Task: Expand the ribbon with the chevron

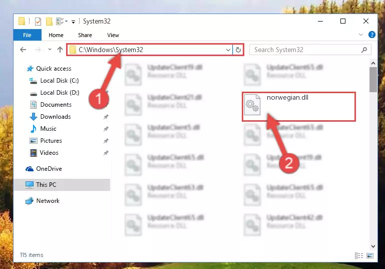Action: pos(360,35)
